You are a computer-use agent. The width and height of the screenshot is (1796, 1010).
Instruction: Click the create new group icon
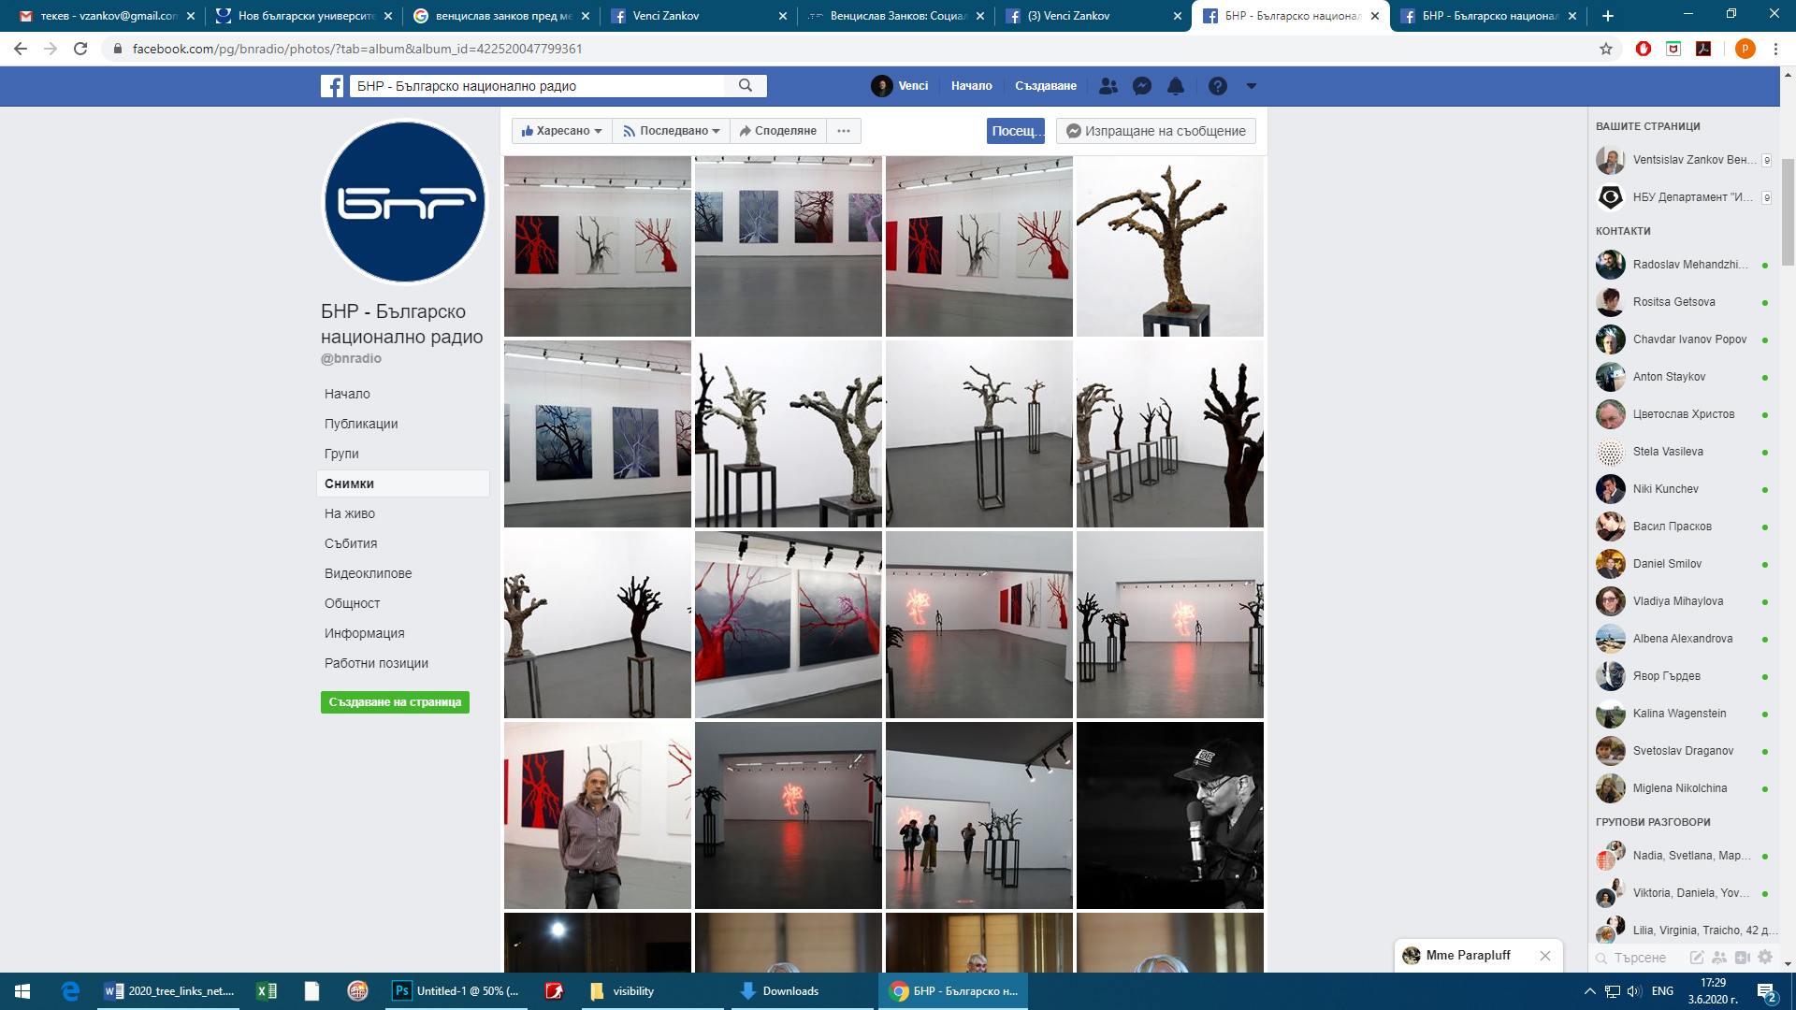click(1719, 958)
